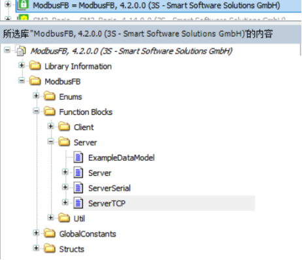Viewport: 302px width, 260px height.
Task: Select the ModbusFB folder label
Action: (63, 82)
